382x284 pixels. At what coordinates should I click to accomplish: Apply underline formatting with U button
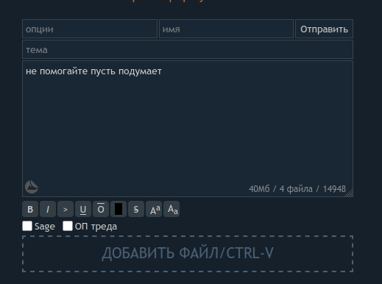83,209
